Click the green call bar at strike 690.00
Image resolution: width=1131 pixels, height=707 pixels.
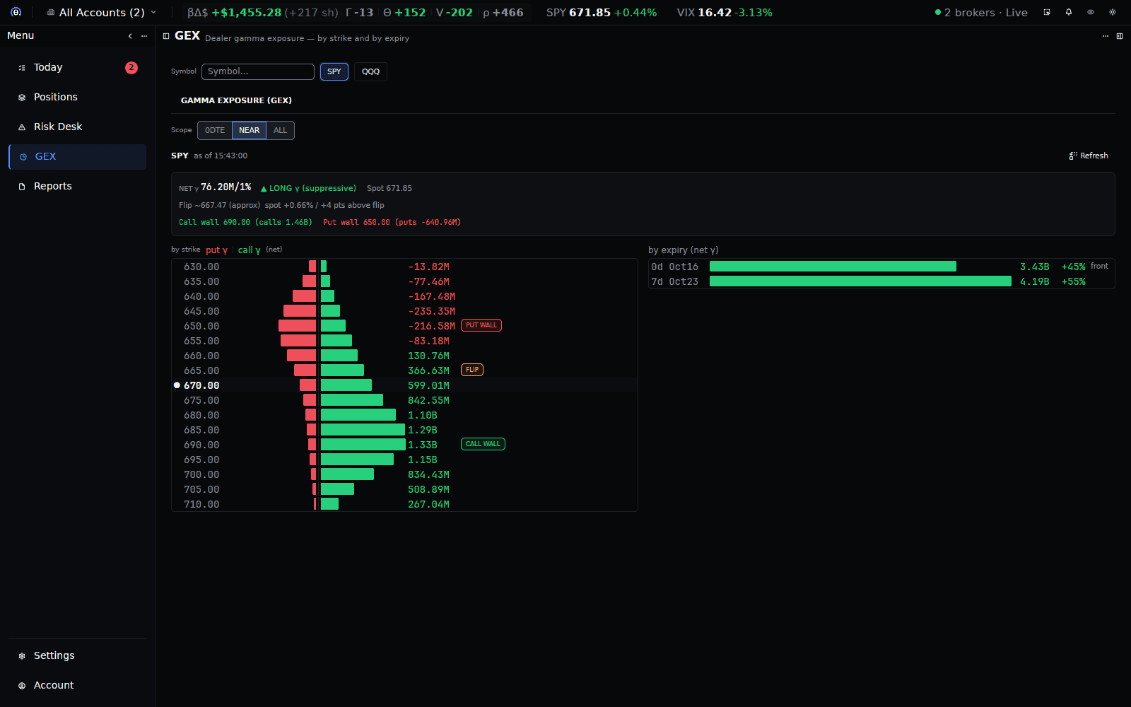pyautogui.click(x=363, y=445)
